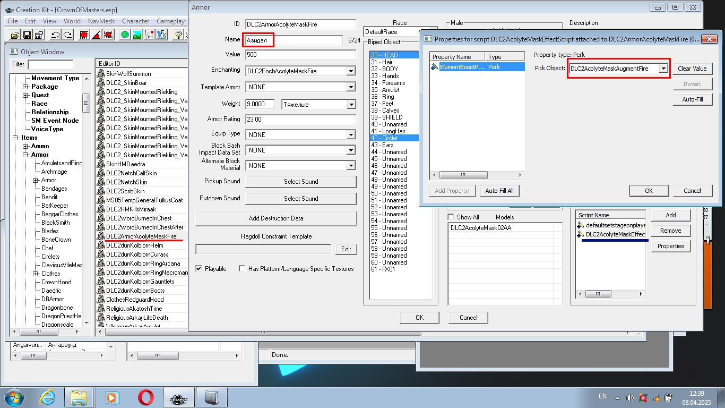Open the Opera browser from taskbar
725x408 pixels.
[x=146, y=397]
